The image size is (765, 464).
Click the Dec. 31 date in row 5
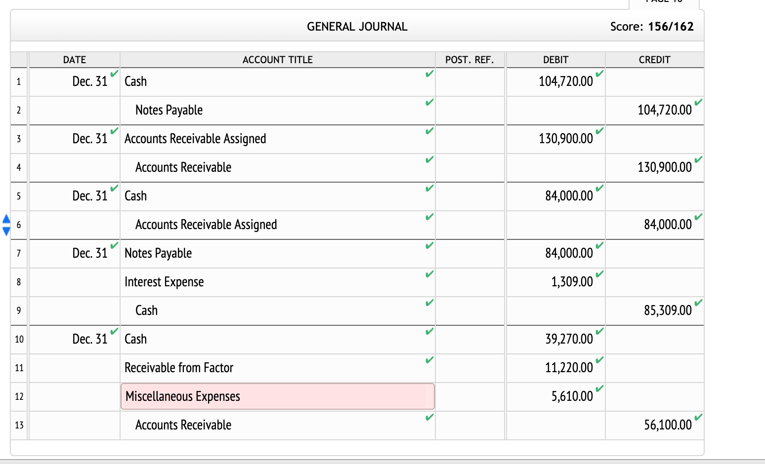(x=89, y=196)
